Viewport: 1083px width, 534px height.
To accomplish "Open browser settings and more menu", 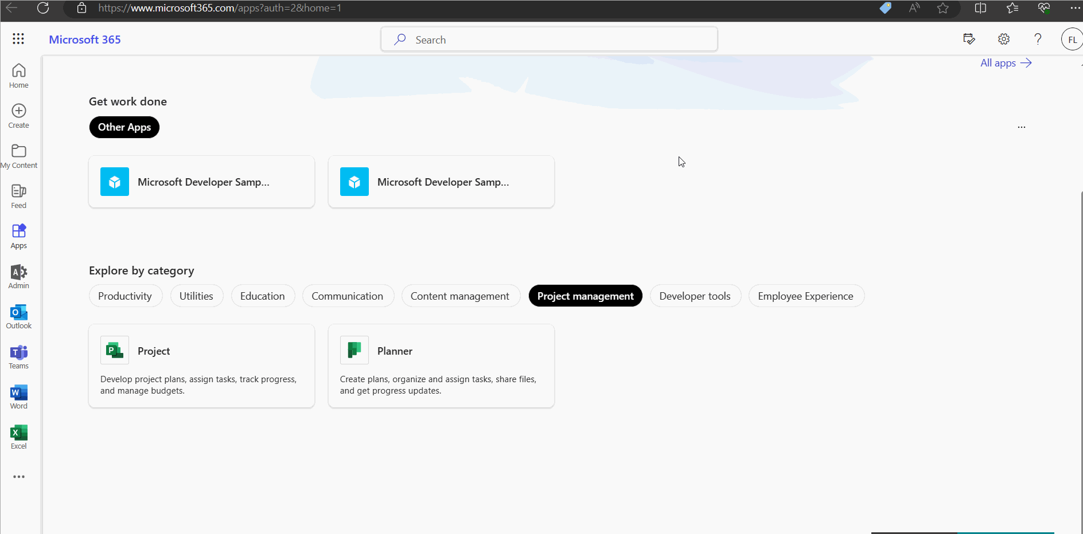I will 1075,8.
